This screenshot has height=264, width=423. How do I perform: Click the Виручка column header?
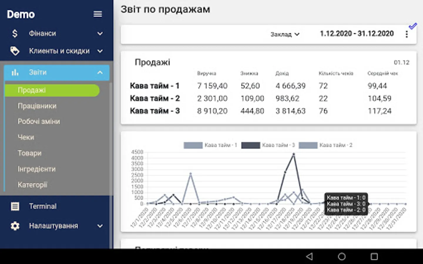click(x=207, y=73)
